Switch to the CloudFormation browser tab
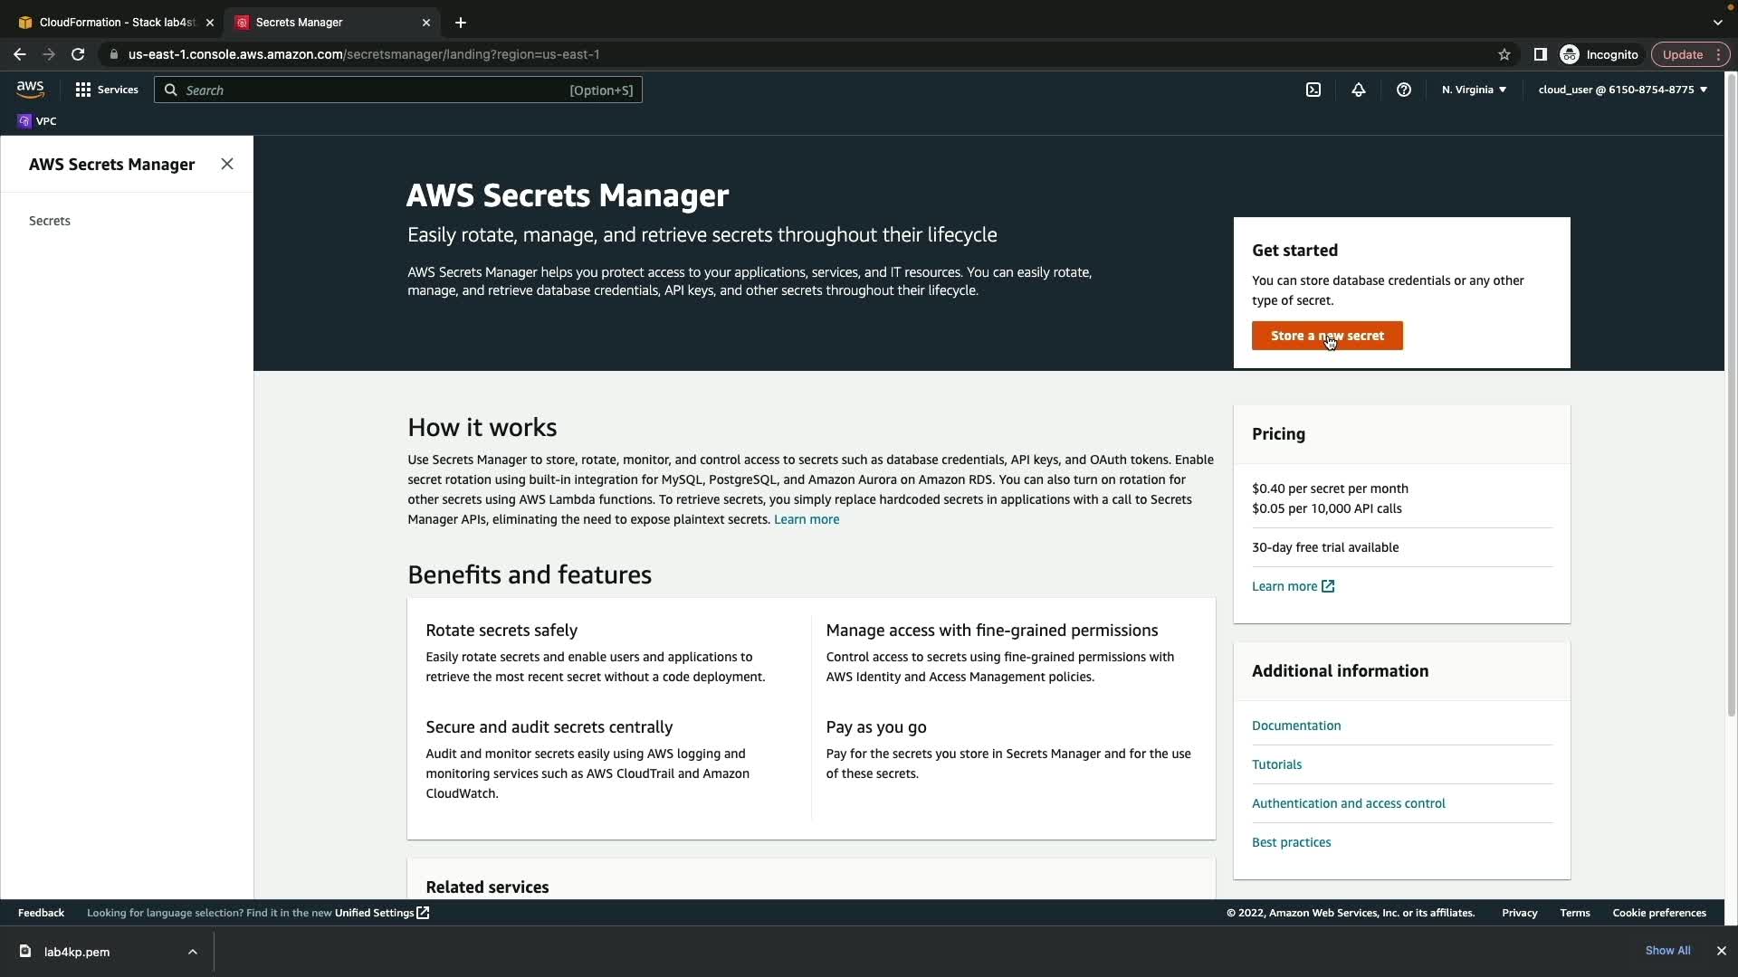The height and width of the screenshot is (977, 1738). (116, 22)
